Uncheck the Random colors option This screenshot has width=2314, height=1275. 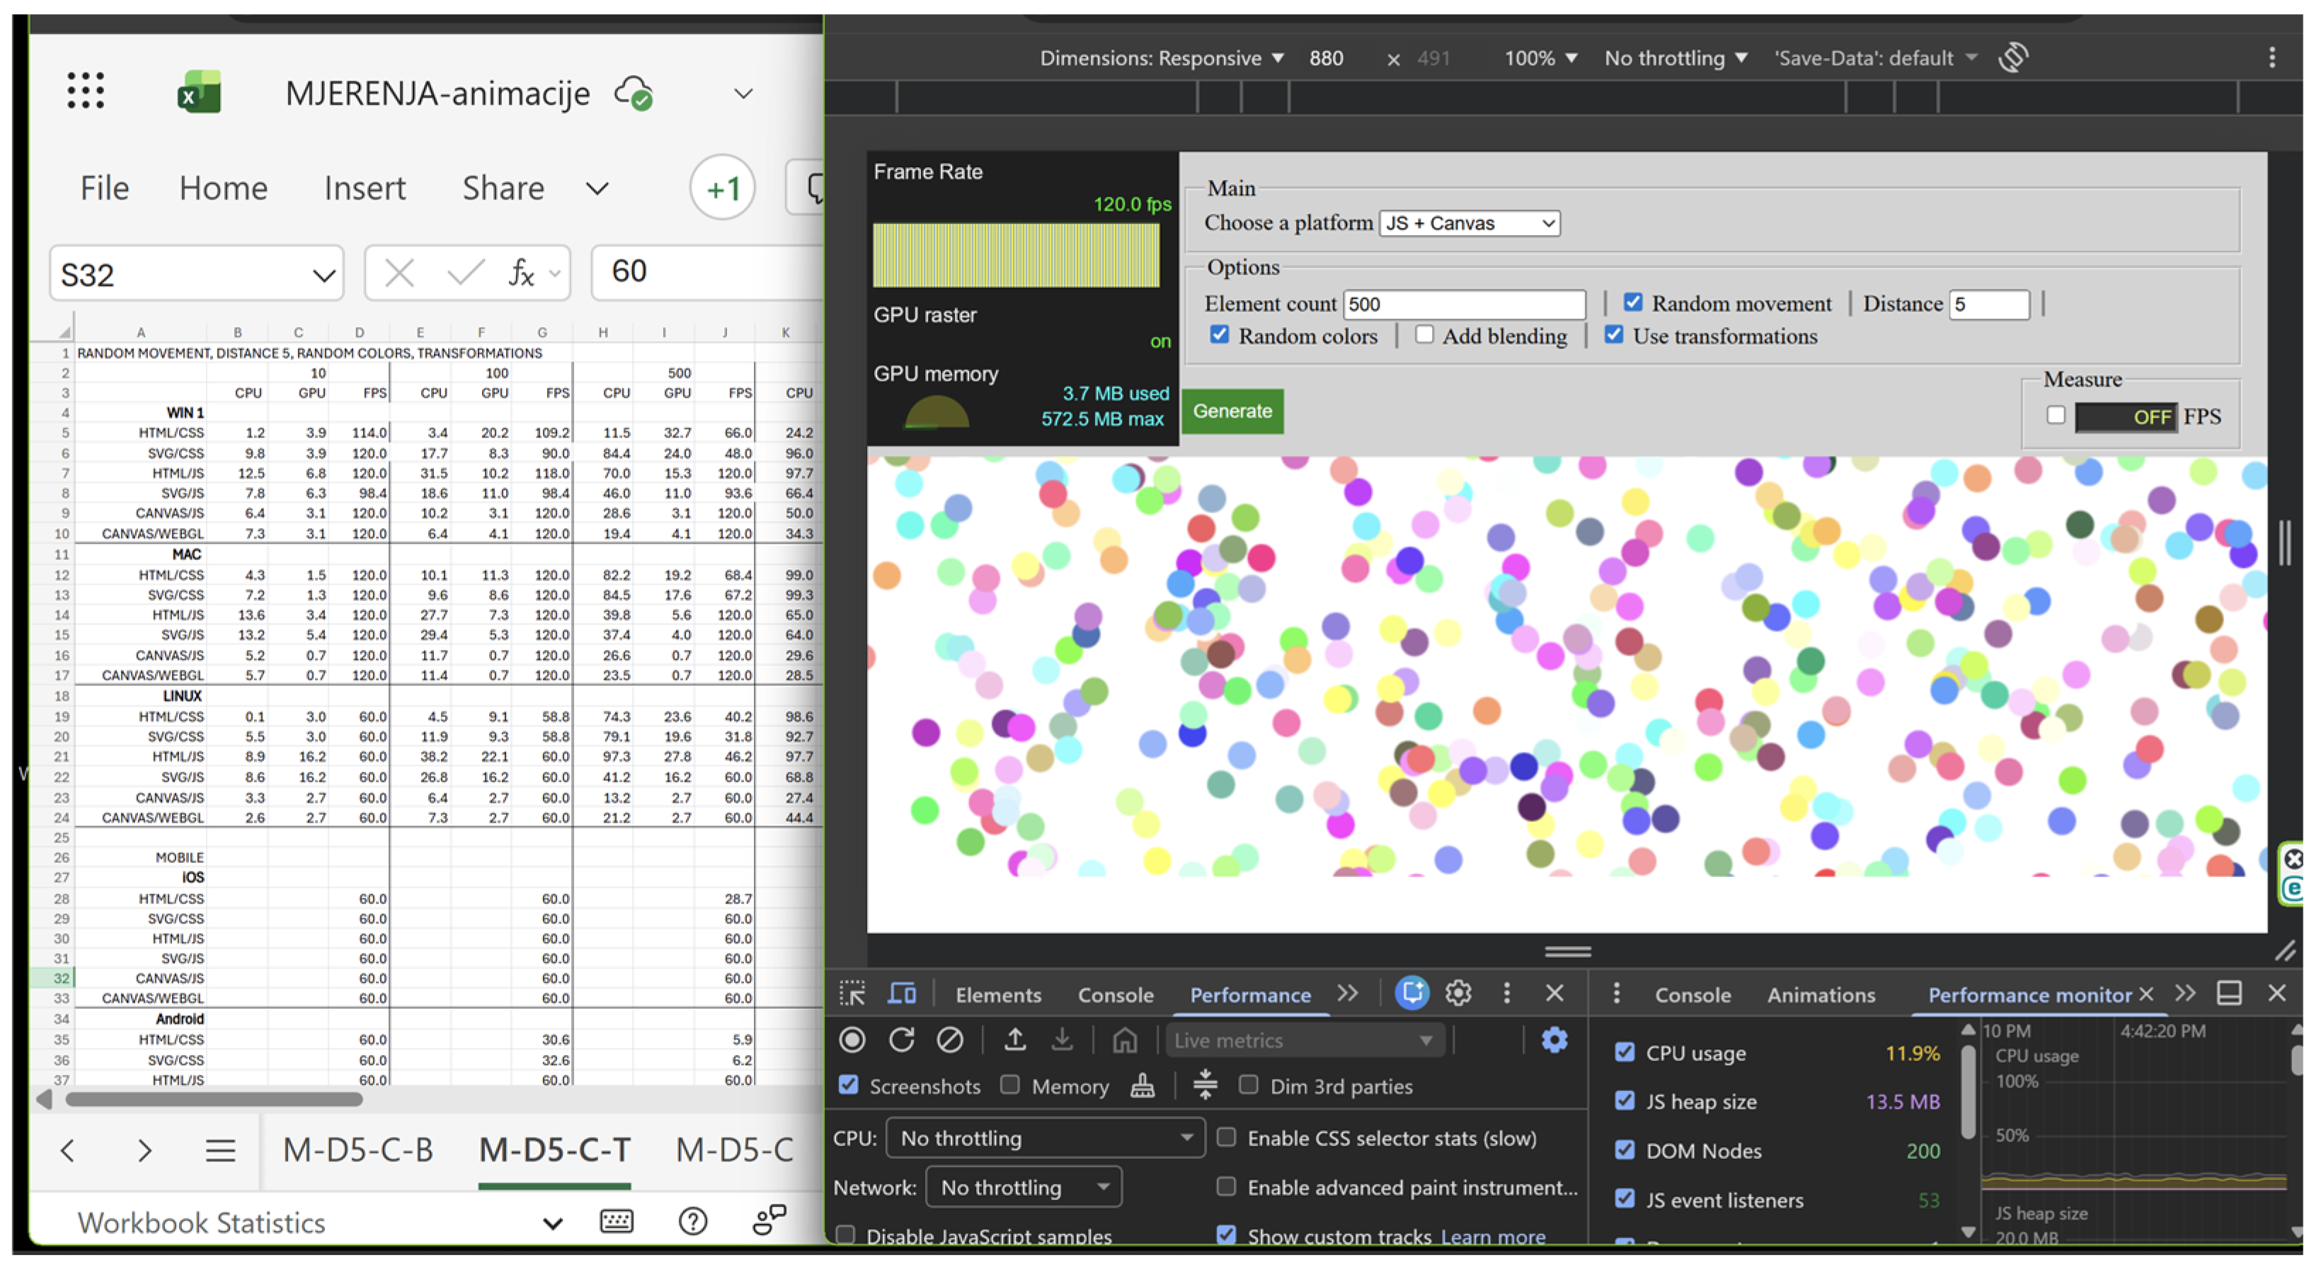1219,334
